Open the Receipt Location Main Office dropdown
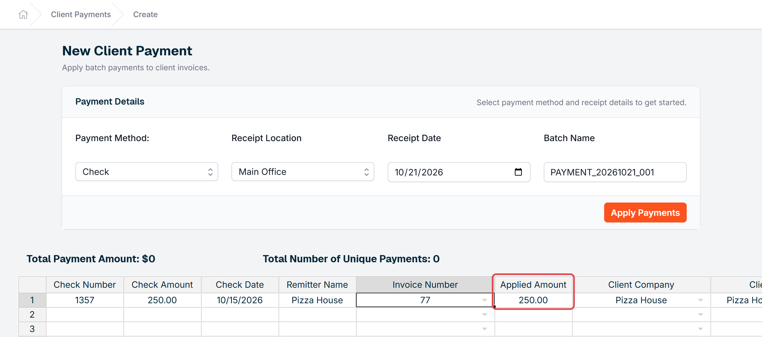This screenshot has width=762, height=337. (303, 172)
